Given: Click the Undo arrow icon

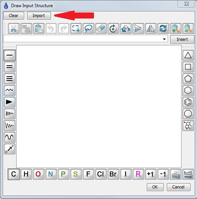Looking at the screenshot, I should click(51, 28).
